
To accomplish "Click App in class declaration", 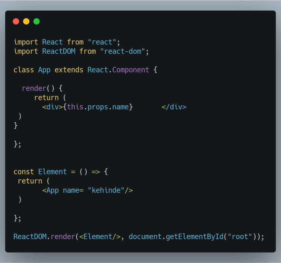I will tap(44, 70).
